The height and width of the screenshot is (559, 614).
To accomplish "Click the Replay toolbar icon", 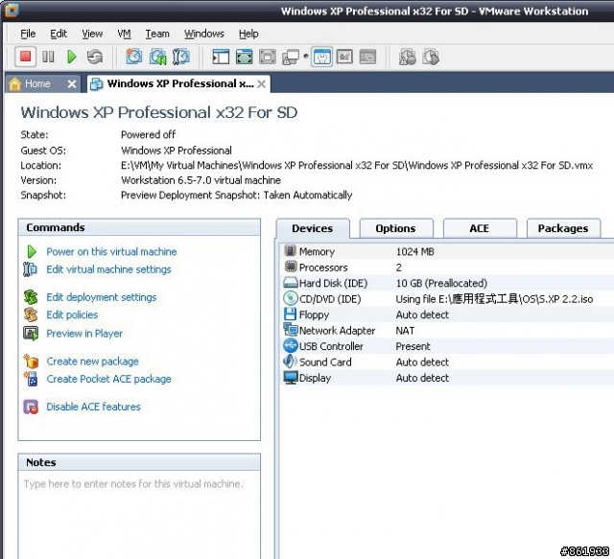I will (x=431, y=58).
